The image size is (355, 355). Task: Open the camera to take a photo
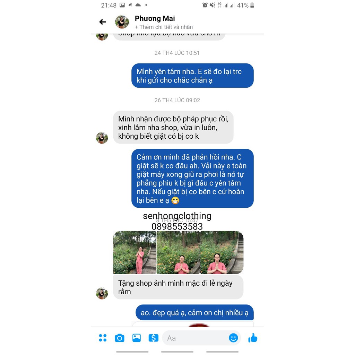pyautogui.click(x=120, y=338)
